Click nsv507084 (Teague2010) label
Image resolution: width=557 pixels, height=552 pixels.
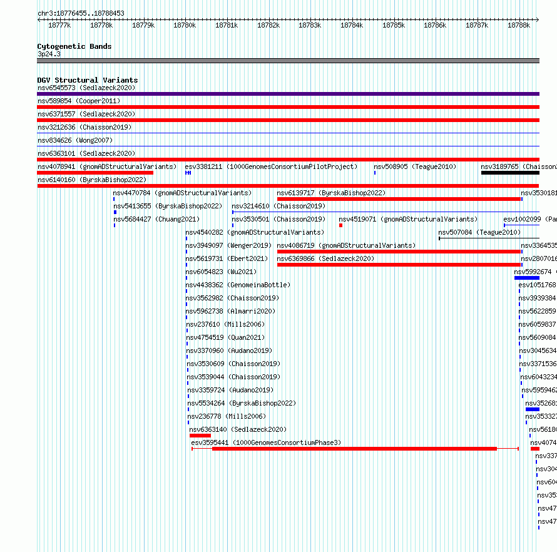point(479,232)
